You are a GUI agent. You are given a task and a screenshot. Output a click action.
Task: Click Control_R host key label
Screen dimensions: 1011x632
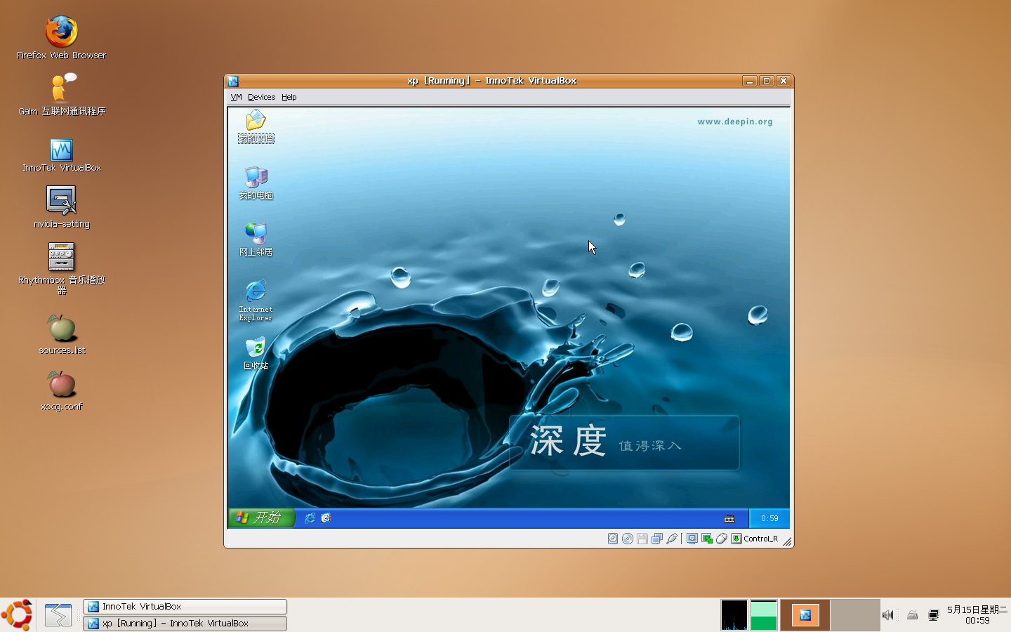pyautogui.click(x=761, y=539)
